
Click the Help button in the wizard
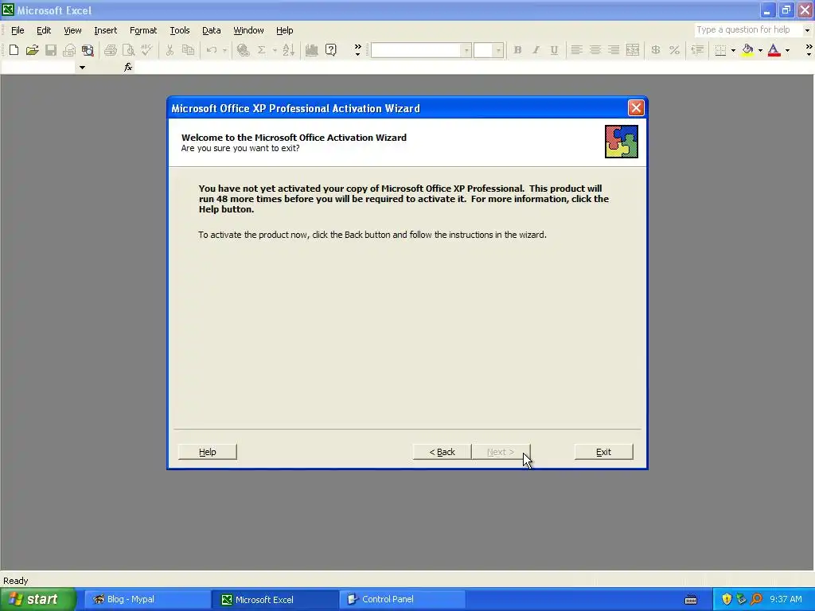click(x=208, y=452)
